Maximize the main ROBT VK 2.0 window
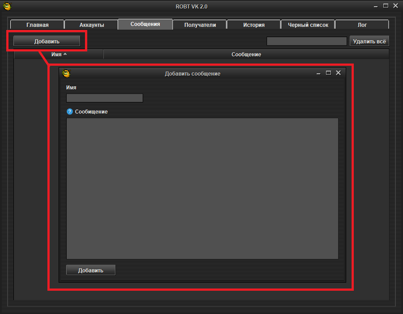Viewport: 403px width, 314px height. tap(385, 6)
